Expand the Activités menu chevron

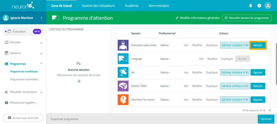pyautogui.click(x=41, y=43)
